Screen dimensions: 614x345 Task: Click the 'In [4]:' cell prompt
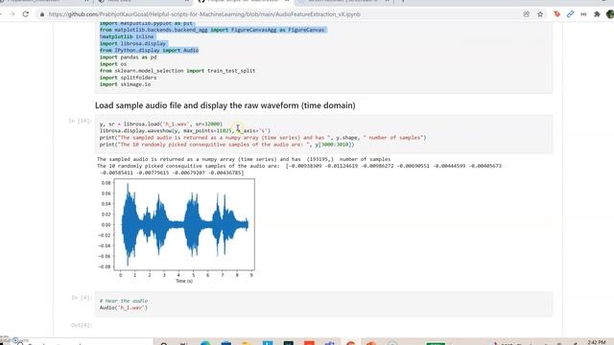point(82,298)
